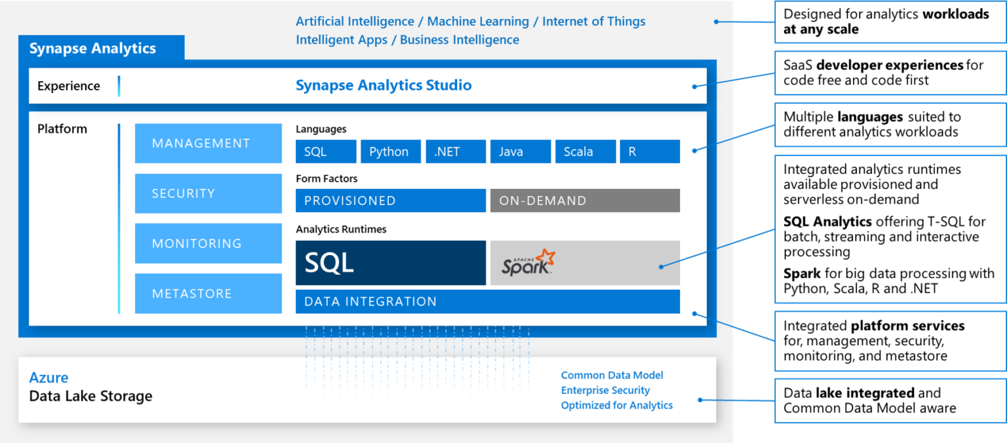This screenshot has width=1007, height=444.
Task: Switch to the Synapse Analytics tab
Action: [92, 47]
